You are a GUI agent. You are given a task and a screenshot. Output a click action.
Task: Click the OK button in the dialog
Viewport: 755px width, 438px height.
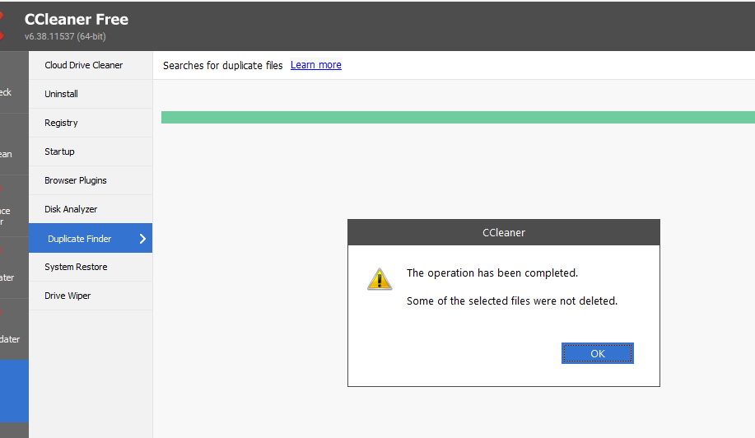click(597, 353)
